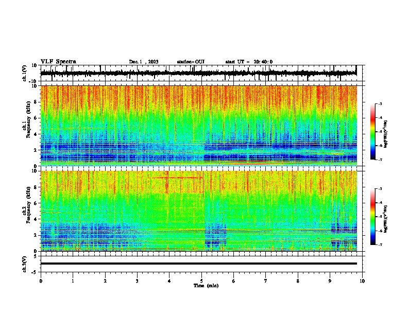Click inside the ch.2 spectrogram plot
The image size is (408, 315).
click(x=199, y=211)
